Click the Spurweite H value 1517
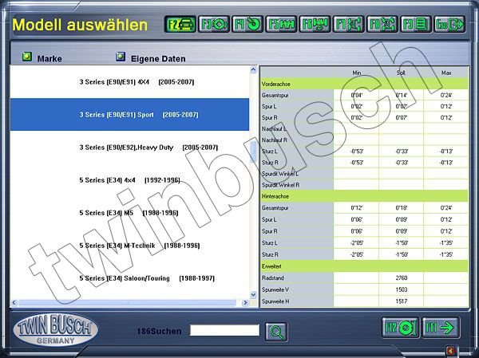 (401, 301)
